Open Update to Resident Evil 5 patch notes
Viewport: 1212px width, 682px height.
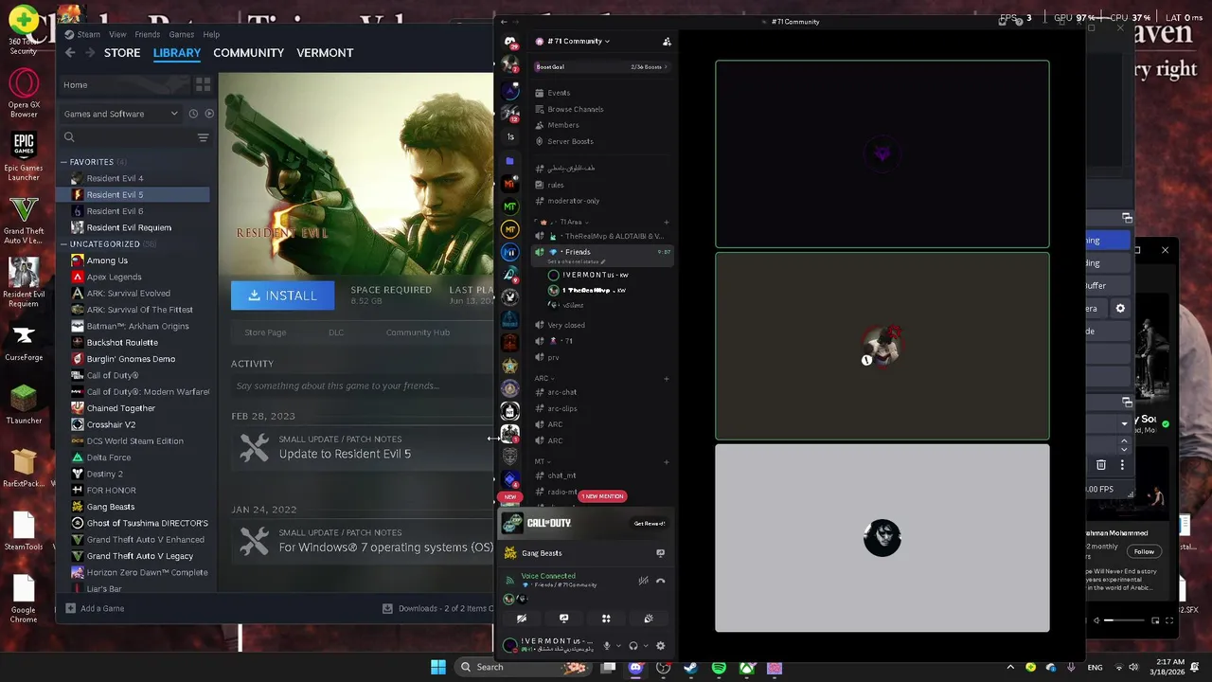coord(345,454)
